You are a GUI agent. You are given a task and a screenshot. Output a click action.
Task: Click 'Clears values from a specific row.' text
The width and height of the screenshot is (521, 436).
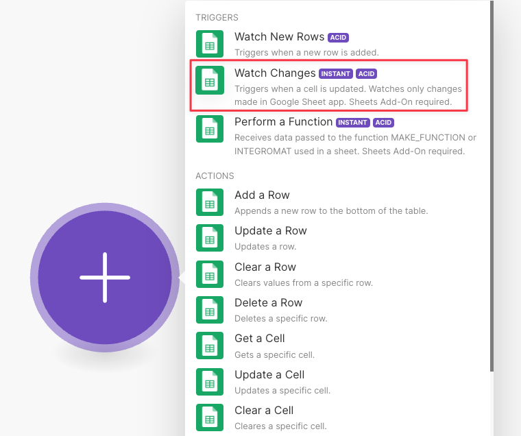coord(304,283)
